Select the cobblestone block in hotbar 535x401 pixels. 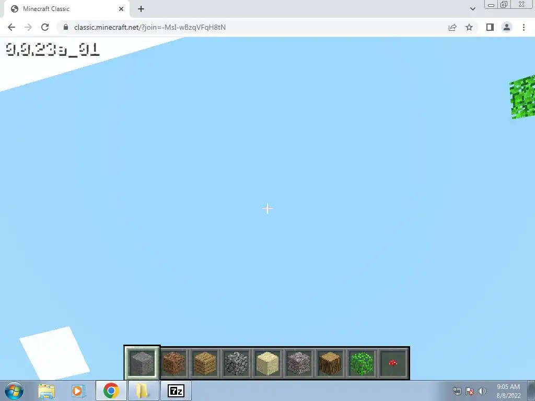(x=236, y=363)
